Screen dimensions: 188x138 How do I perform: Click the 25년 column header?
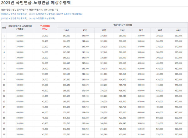[123, 30]
